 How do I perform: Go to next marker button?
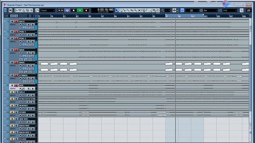[x=62, y=10]
